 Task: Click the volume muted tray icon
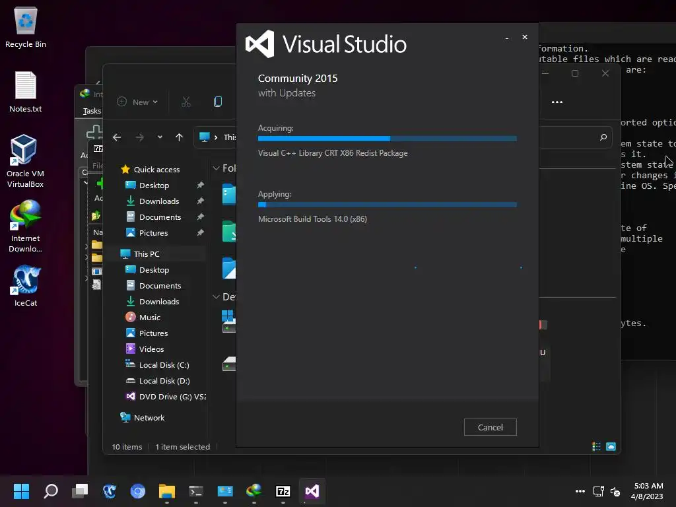[x=615, y=491]
